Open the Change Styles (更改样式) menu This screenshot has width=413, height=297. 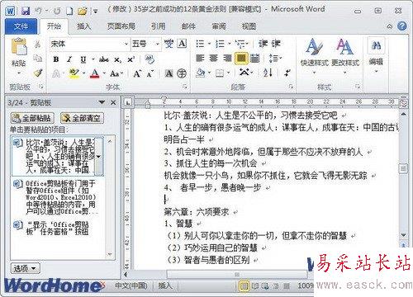click(x=345, y=56)
